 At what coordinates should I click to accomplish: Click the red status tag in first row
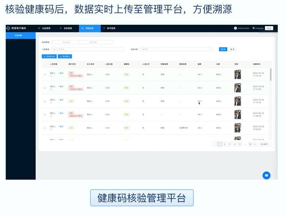(71, 72)
